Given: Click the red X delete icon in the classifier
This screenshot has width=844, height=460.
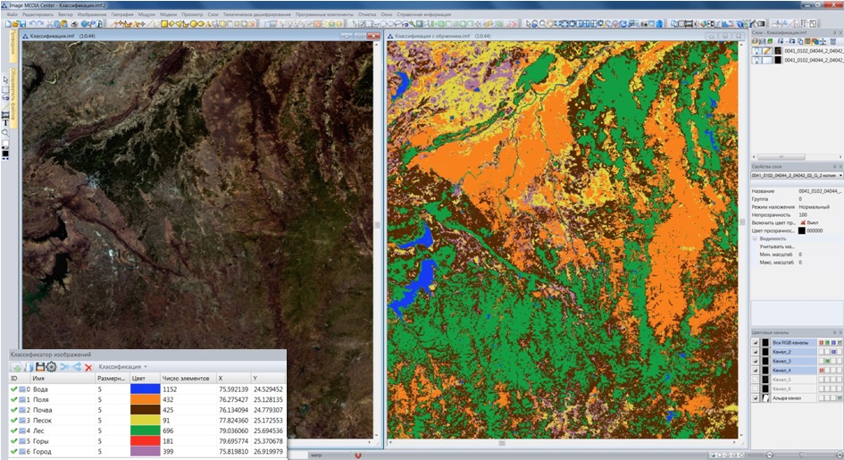Looking at the screenshot, I should [x=88, y=367].
